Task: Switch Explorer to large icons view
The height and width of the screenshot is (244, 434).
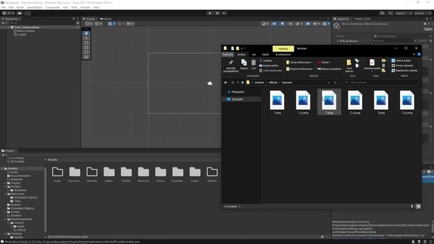Action: point(418,206)
